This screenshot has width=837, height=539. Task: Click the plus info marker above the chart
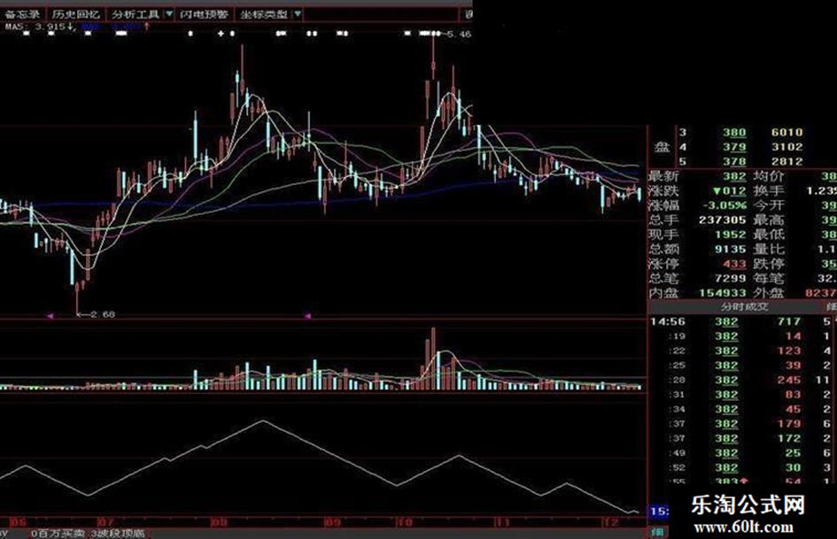tap(221, 34)
